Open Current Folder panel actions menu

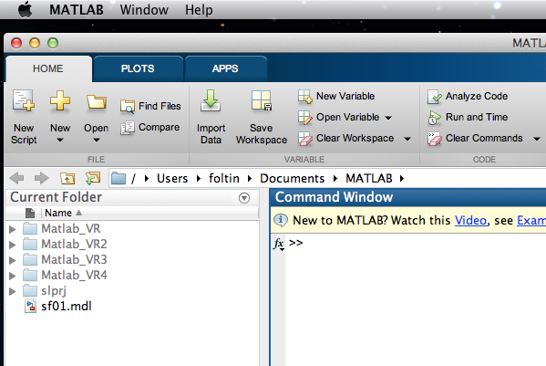(x=244, y=198)
